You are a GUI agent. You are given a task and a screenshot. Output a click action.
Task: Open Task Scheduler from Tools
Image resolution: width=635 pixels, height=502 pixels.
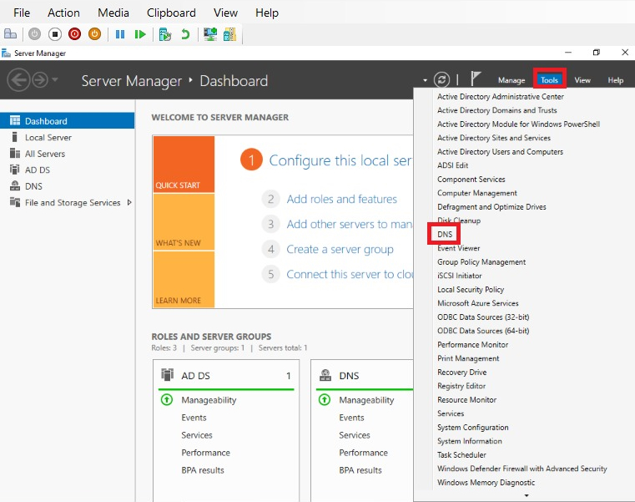point(461,455)
